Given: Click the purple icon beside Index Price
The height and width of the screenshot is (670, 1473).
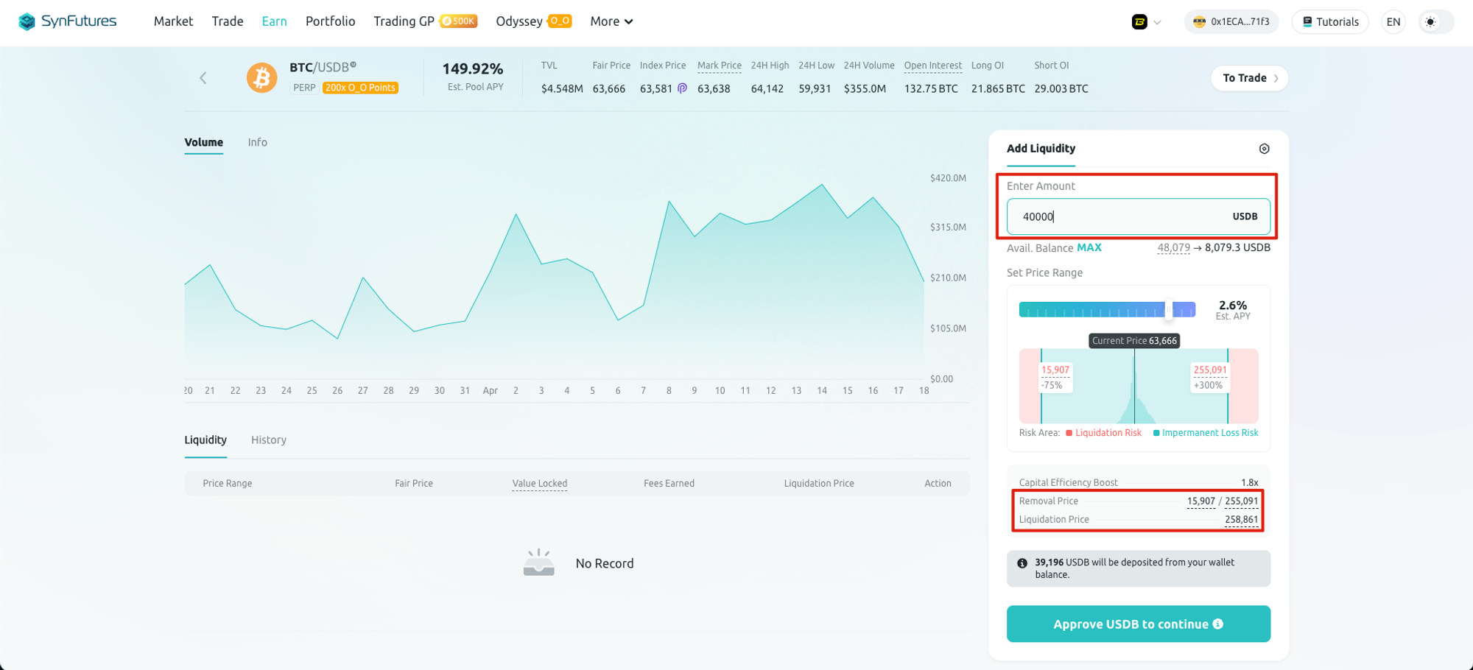Looking at the screenshot, I should click(x=682, y=88).
